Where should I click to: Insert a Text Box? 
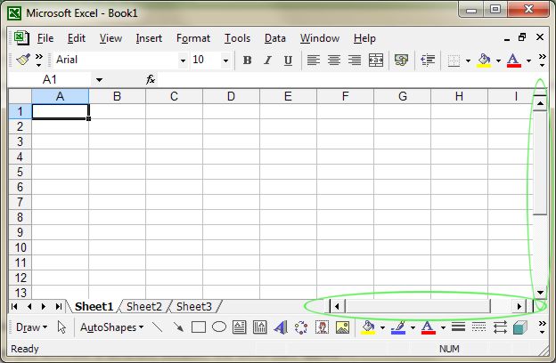tap(240, 327)
